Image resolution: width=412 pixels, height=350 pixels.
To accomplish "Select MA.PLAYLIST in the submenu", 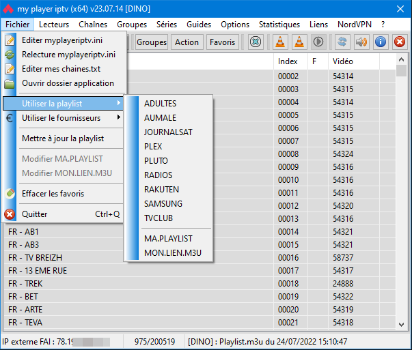I will [x=168, y=239].
